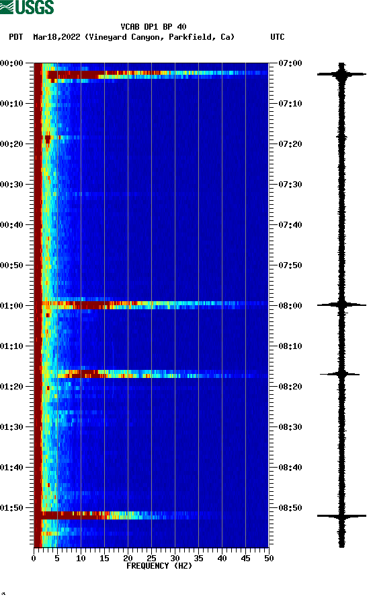Click the '00:30' PDT time label

12,185
